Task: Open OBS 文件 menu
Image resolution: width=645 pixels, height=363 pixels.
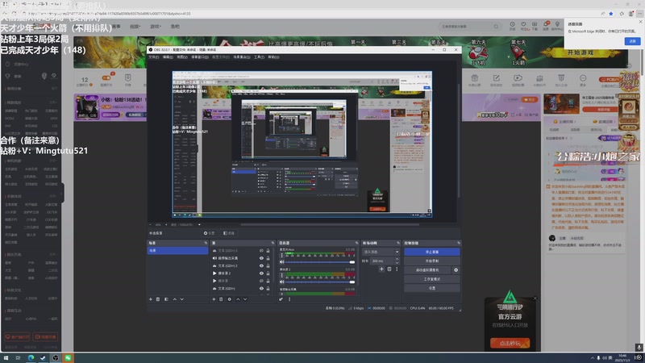Action: click(x=153, y=57)
